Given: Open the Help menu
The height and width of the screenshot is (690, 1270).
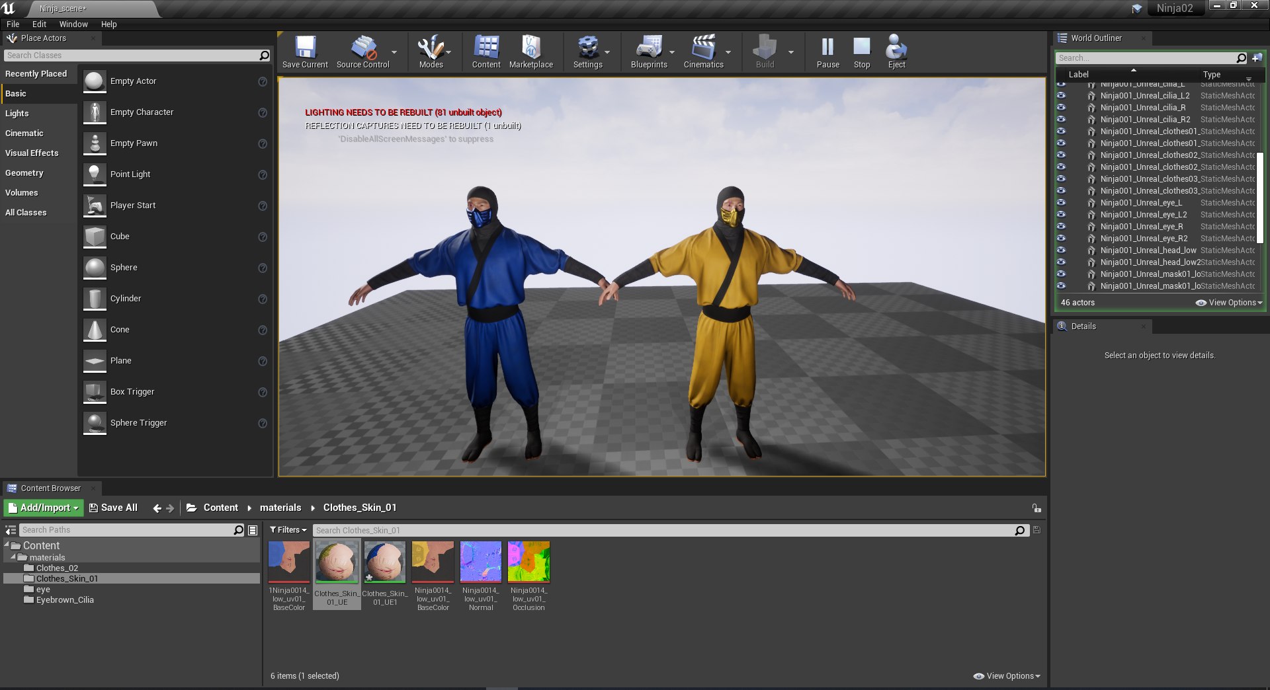Looking at the screenshot, I should [108, 24].
